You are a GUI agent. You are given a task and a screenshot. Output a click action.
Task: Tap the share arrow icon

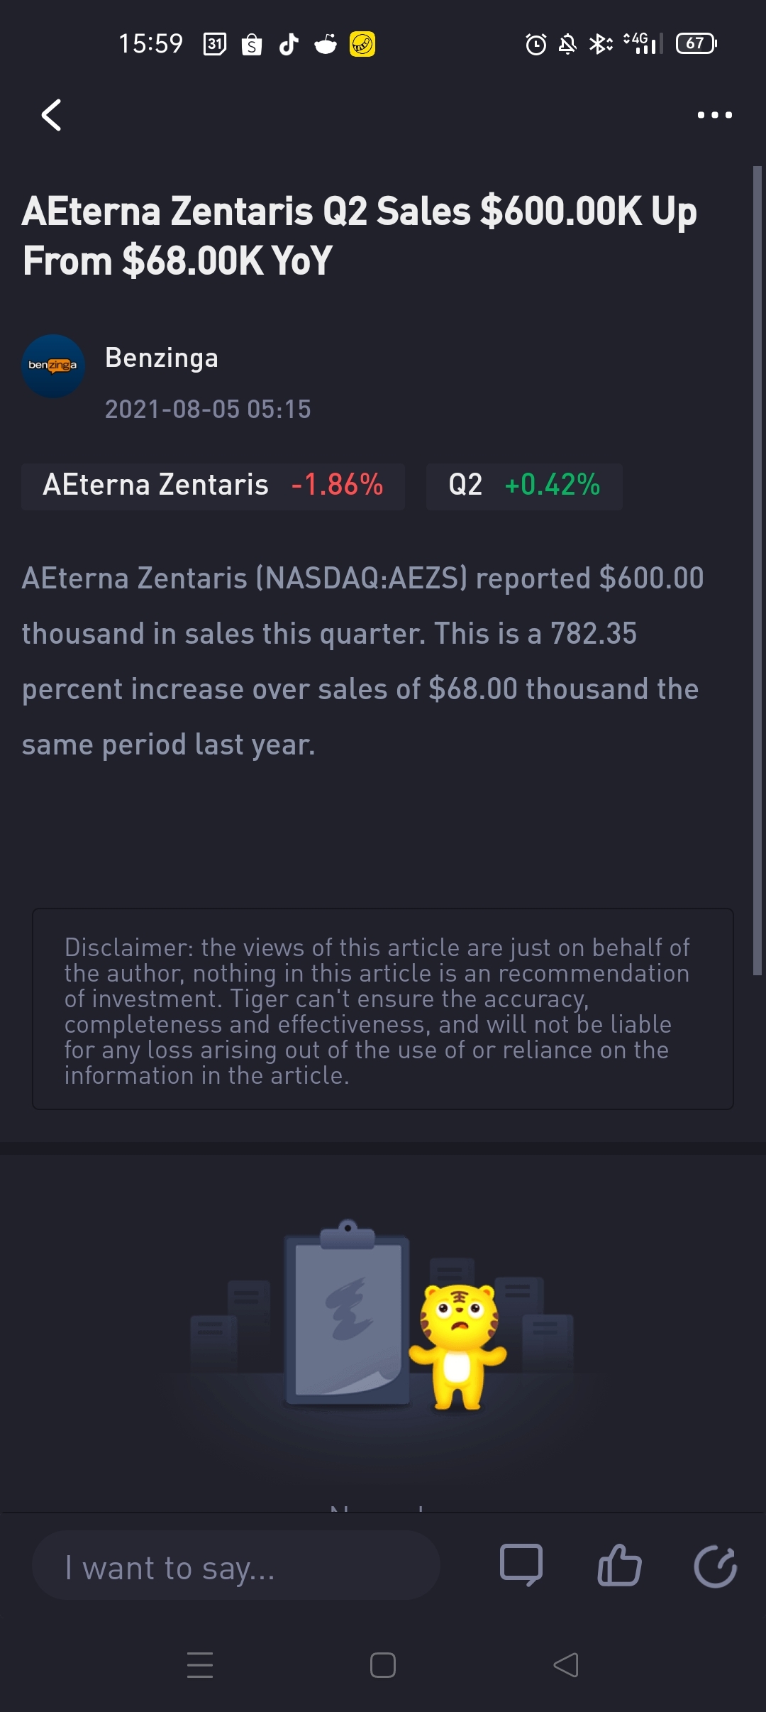[716, 1565]
